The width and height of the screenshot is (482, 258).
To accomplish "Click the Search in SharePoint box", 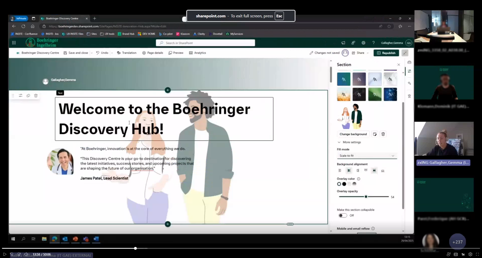I will (x=205, y=43).
